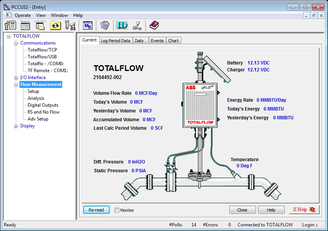Select the Calibrate wrench-and-hammer icon
This screenshot has height=231, width=328.
coord(70,25)
